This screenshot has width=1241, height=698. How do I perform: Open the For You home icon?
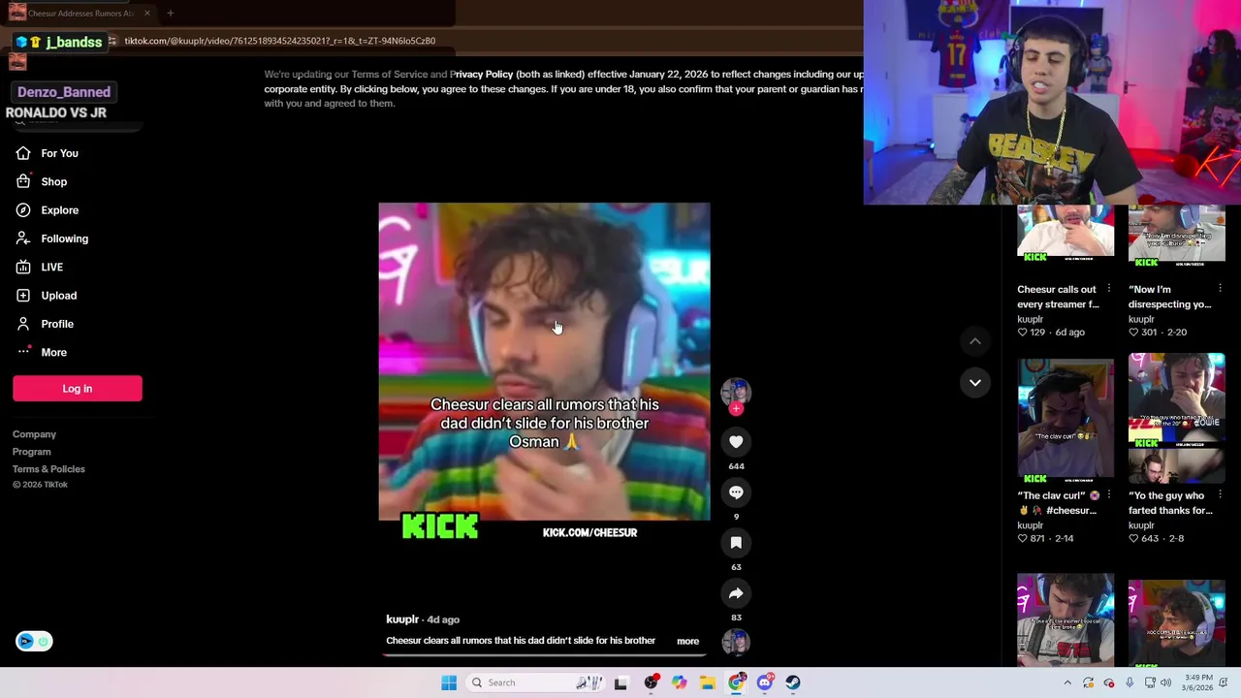pos(23,153)
